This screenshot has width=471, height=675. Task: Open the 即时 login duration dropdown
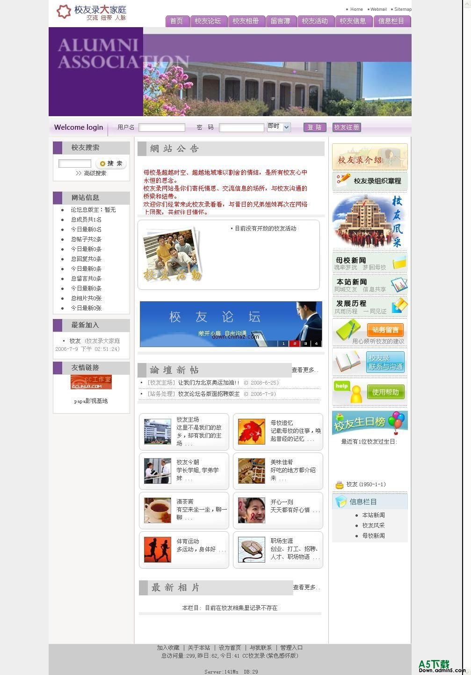click(x=279, y=127)
